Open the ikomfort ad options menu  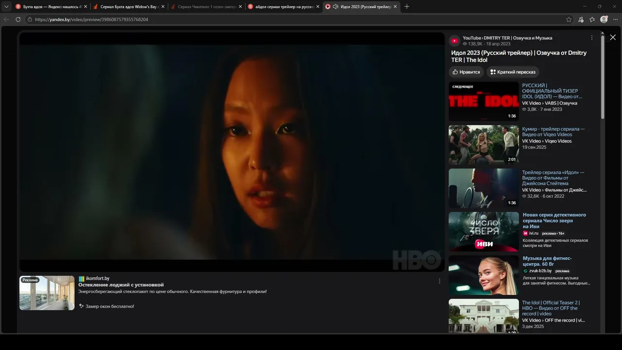point(440,281)
